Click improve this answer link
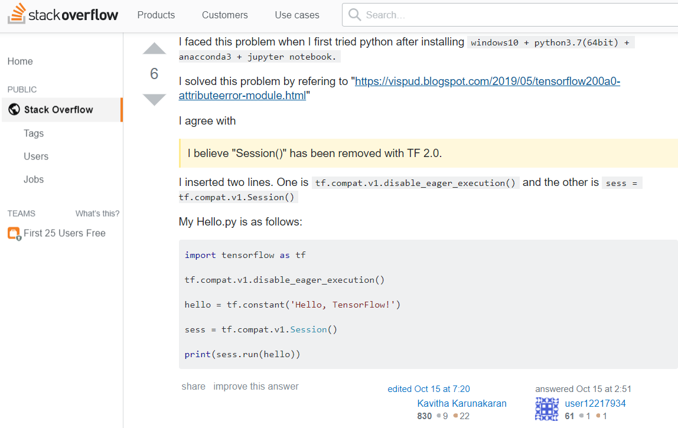This screenshot has width=678, height=428. click(256, 387)
